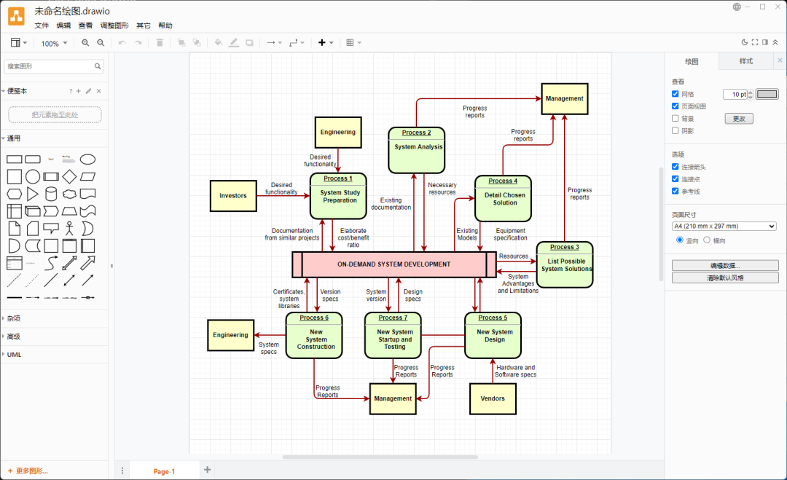This screenshot has height=480, width=787.
Task: Toggle the format panel icon
Action: pyautogui.click(x=765, y=43)
